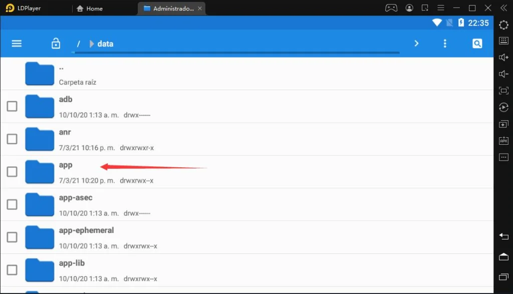The height and width of the screenshot is (294, 513).
Task: Open the app folder
Action: [246, 172]
